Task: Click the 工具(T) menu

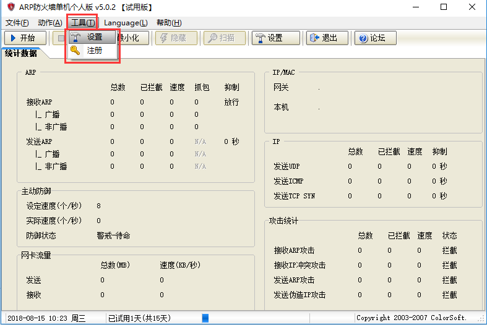Action: pos(83,23)
